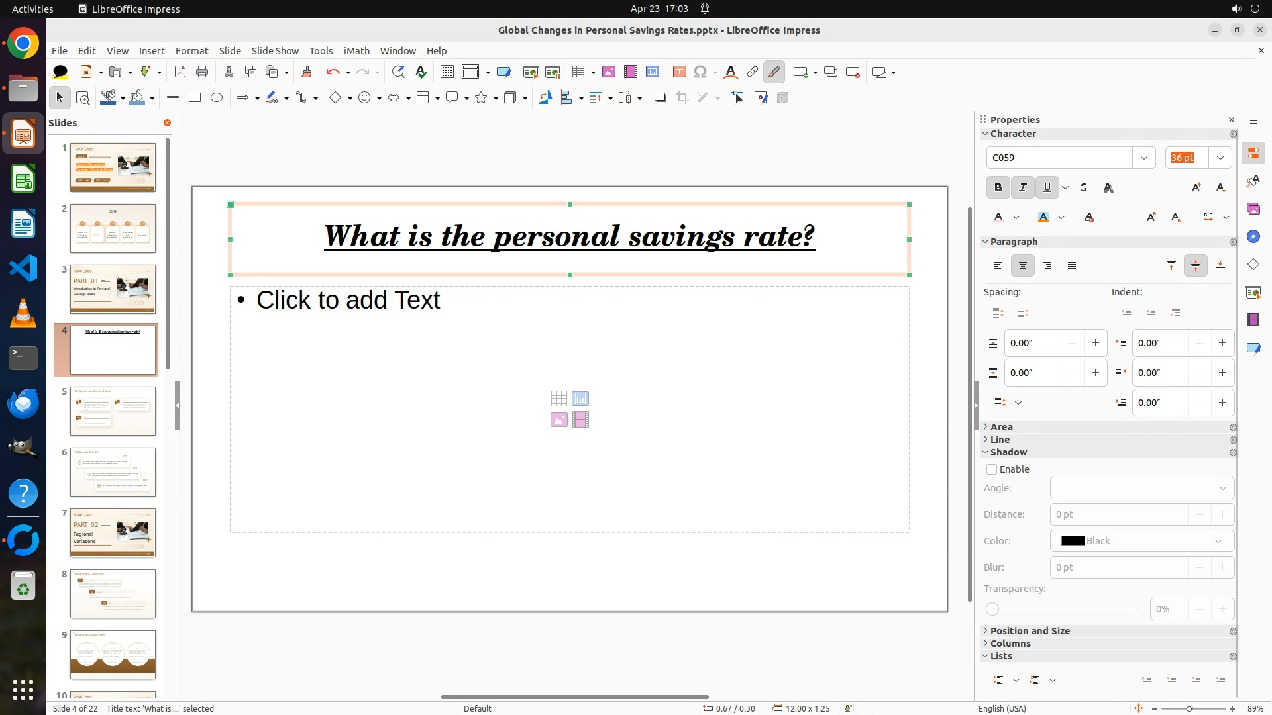Expand the Position and Size section
This screenshot has width=1272, height=715.
tap(1030, 631)
